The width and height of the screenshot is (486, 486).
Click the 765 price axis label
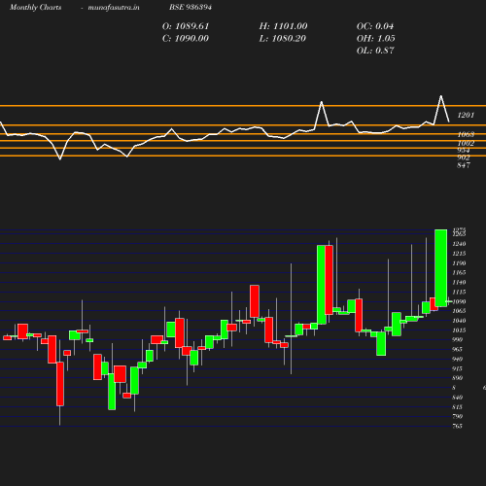[458, 426]
